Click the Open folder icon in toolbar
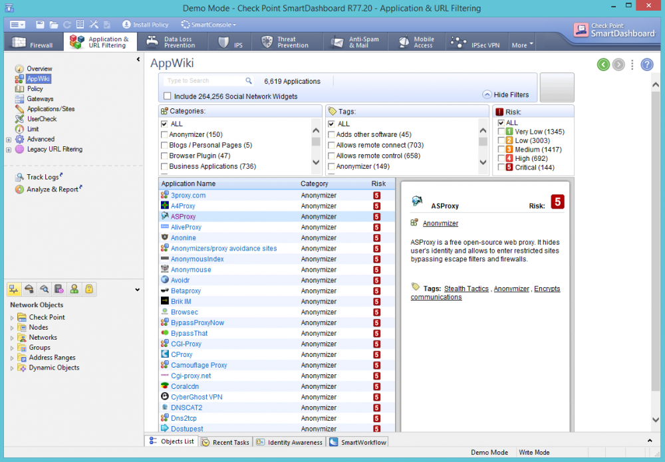Screen dimensions: 665x462 (54, 25)
